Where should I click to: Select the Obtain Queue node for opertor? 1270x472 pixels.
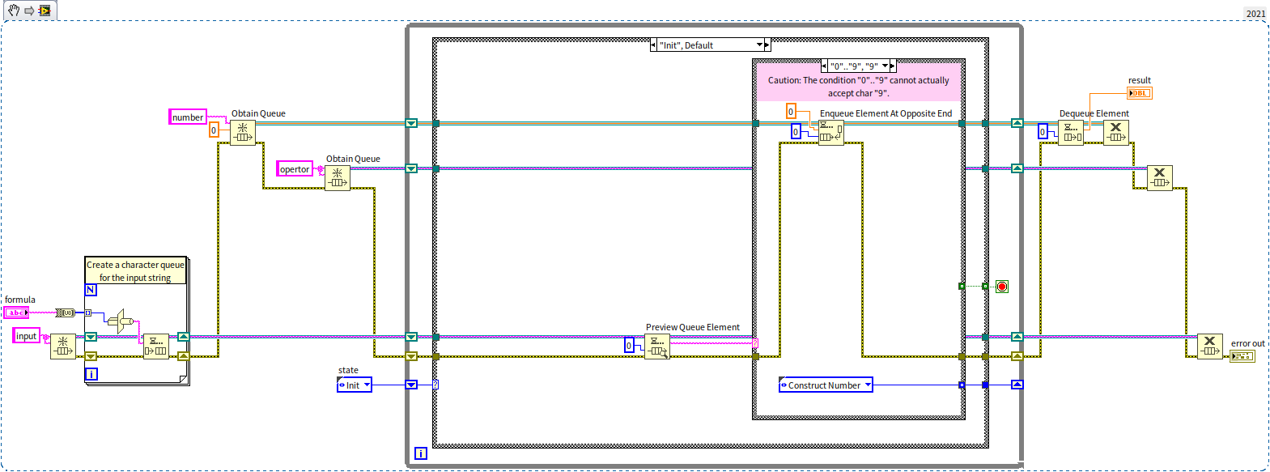[x=337, y=178]
